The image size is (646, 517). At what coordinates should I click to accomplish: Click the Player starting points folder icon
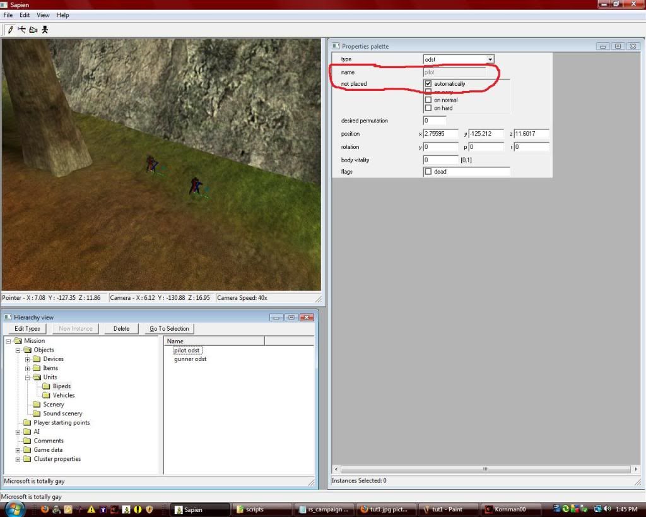[27, 422]
